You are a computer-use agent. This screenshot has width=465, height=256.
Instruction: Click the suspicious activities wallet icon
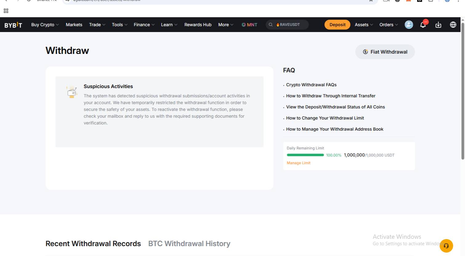point(72,92)
